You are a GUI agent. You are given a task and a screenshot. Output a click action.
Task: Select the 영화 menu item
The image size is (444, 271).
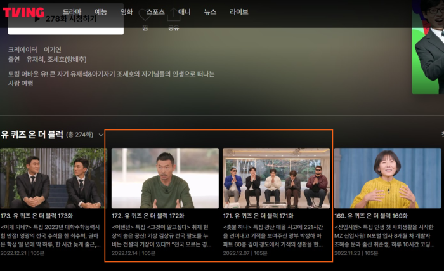(126, 12)
